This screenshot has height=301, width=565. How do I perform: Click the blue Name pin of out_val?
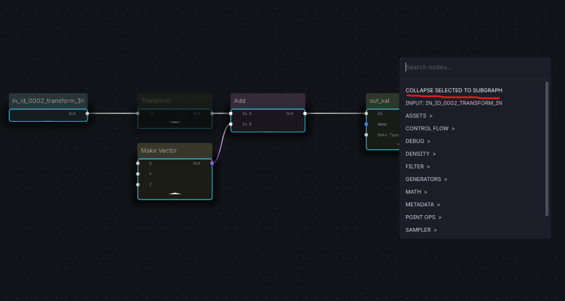[366, 124]
